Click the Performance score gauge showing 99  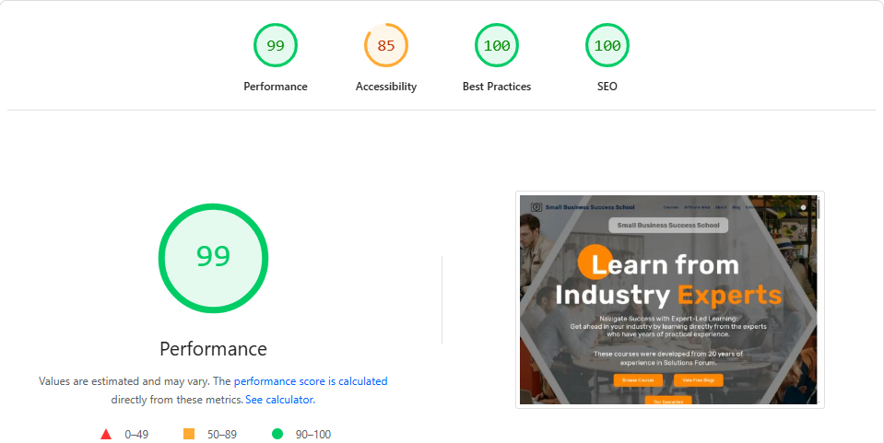pyautogui.click(x=276, y=45)
